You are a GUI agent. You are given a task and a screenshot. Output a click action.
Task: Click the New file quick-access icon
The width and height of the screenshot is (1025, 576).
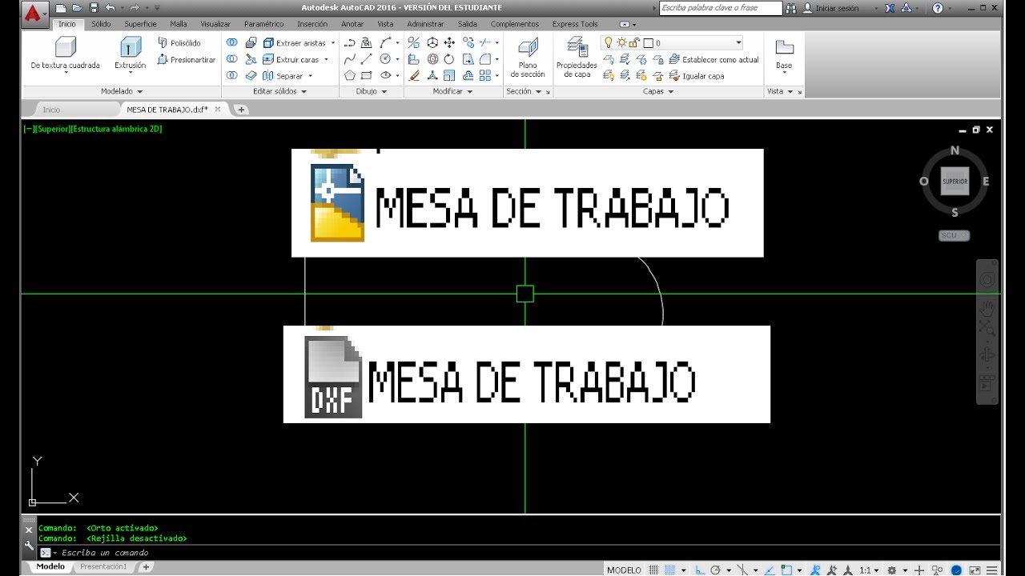(x=61, y=8)
